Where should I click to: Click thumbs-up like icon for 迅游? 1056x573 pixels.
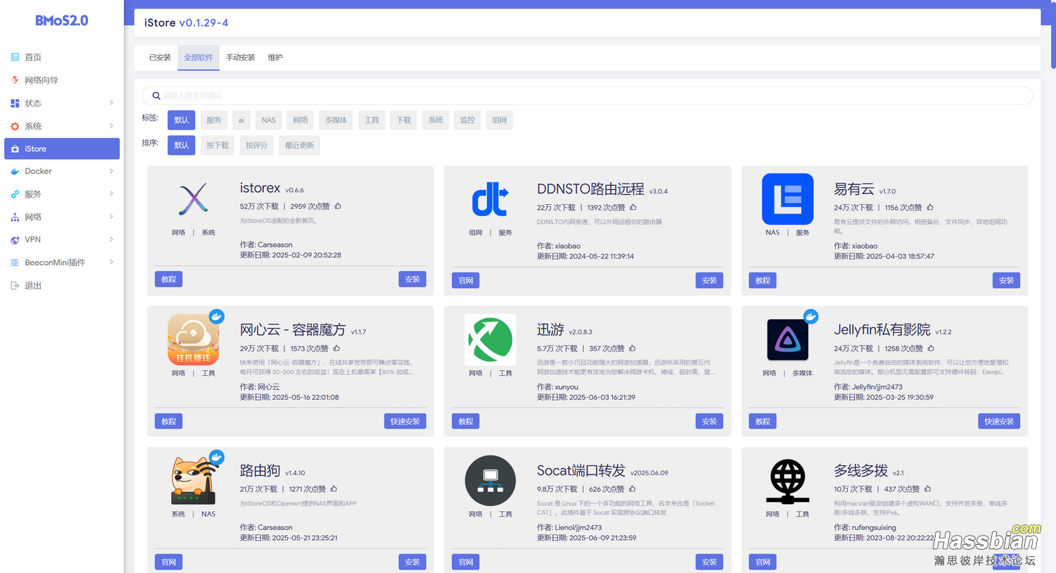pyautogui.click(x=632, y=348)
